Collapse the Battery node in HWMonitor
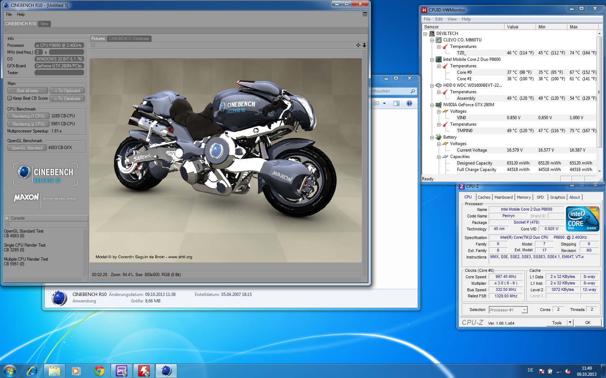The image size is (606, 378). coord(432,137)
